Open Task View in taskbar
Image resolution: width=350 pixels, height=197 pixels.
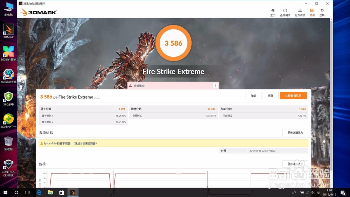tap(27, 192)
